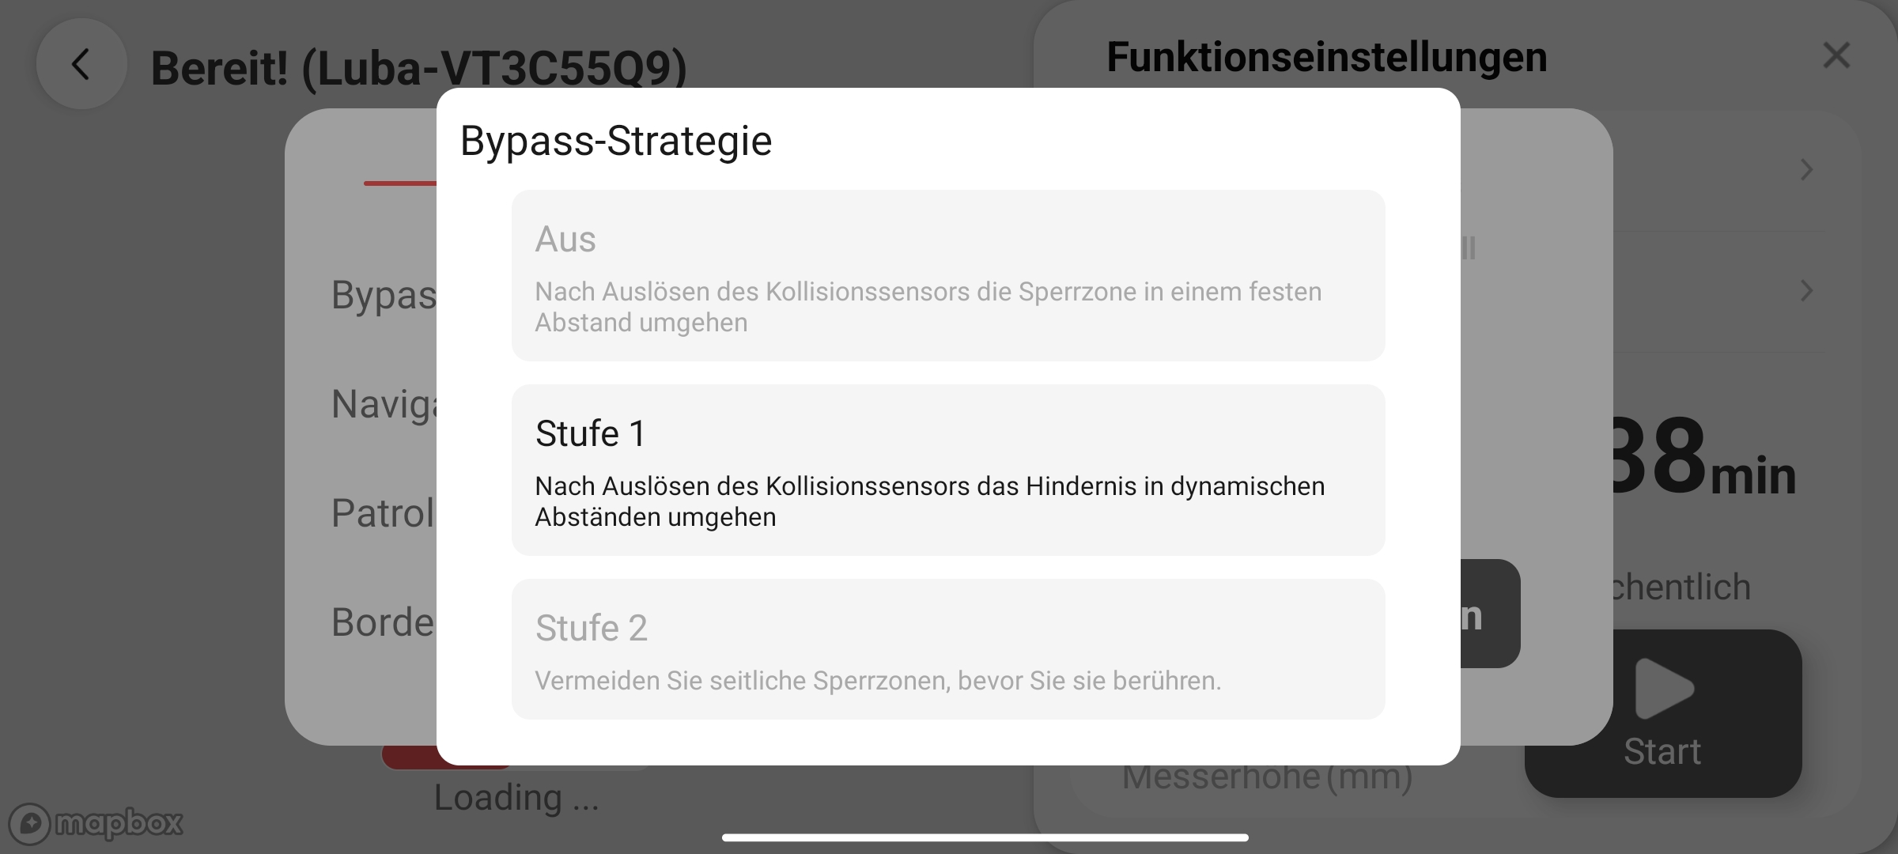
Task: Open the Border setting row
Action: (384, 622)
